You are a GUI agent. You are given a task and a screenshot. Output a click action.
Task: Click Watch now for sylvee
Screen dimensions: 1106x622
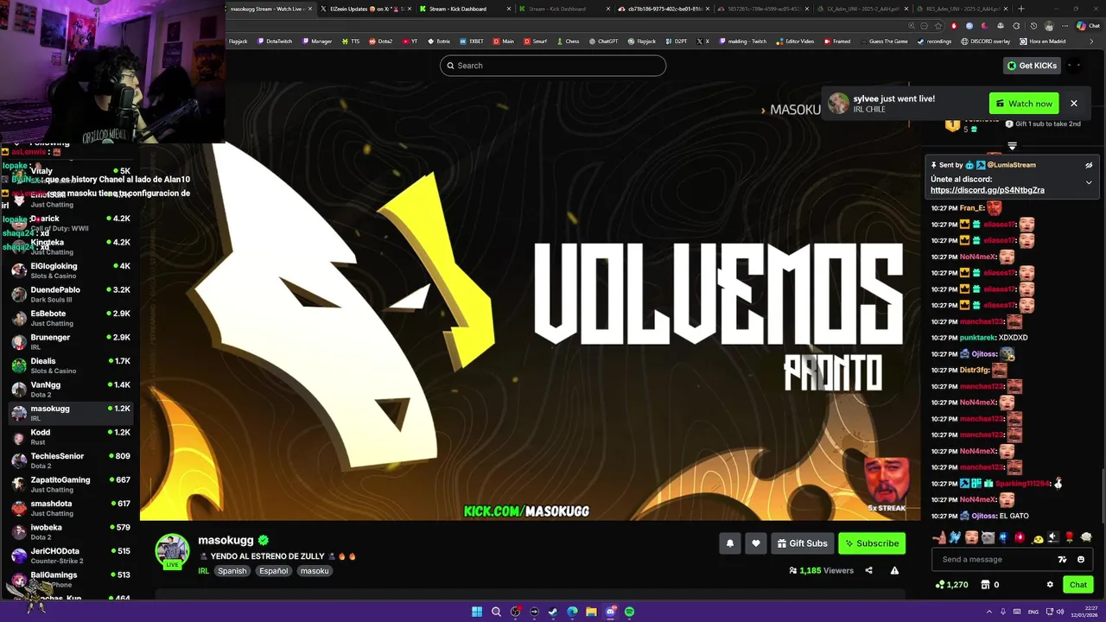1024,104
